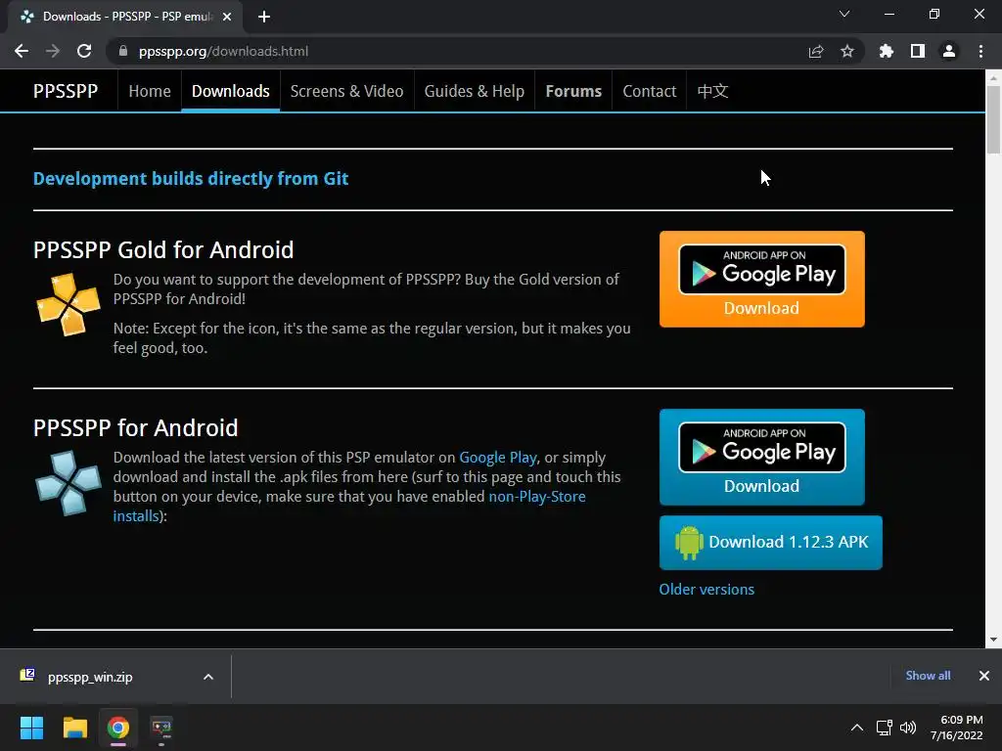The width and height of the screenshot is (1002, 751).
Task: Open Guides & Help menu item
Action: [x=475, y=91]
